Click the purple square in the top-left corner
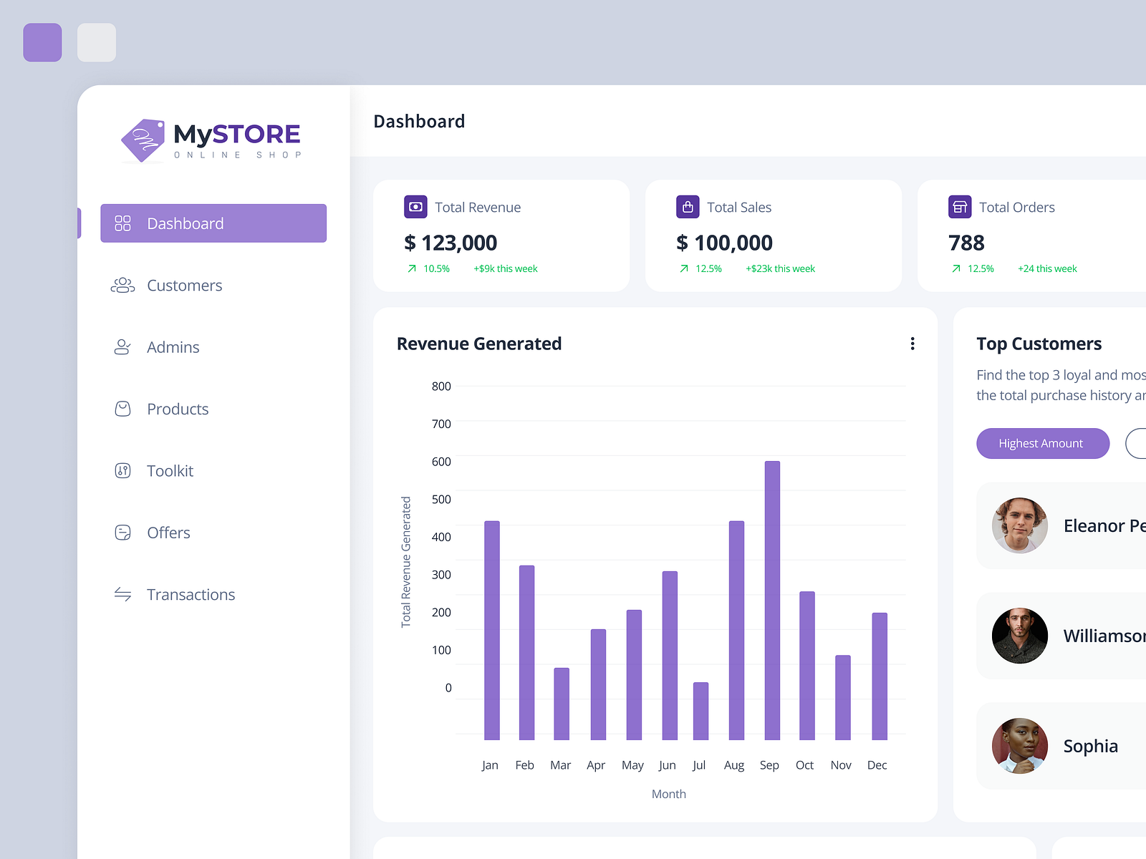Screen dimensions: 1146x859 point(42,42)
